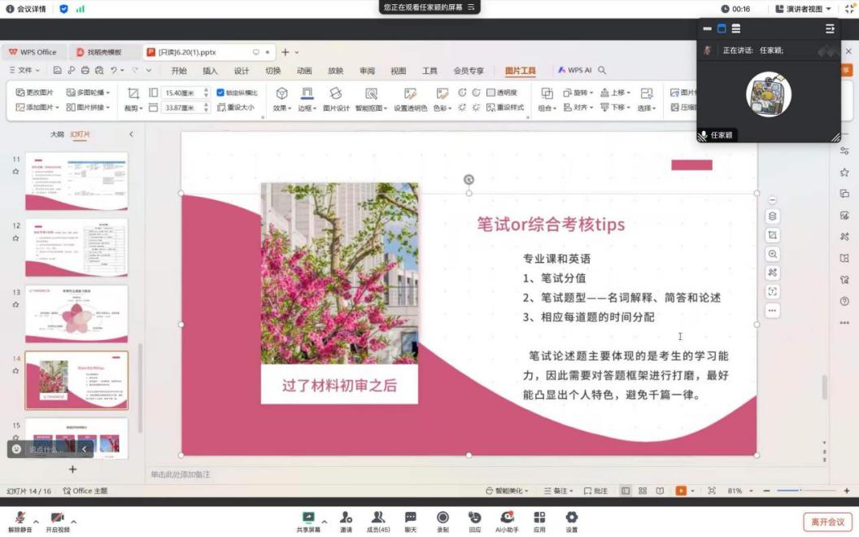Viewport: 859px width, 537px height.
Task: Click the smart cutout (智能抠图) tool
Action: point(371,99)
